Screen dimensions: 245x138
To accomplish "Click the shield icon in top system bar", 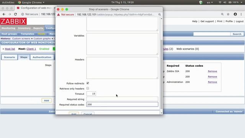I will coord(201,2).
